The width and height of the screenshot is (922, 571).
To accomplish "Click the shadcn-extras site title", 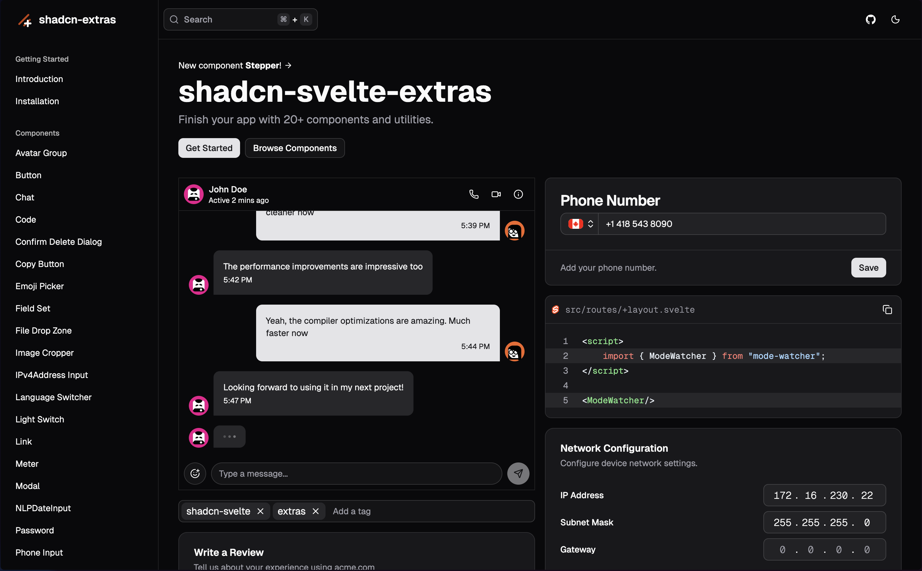I will tap(77, 20).
